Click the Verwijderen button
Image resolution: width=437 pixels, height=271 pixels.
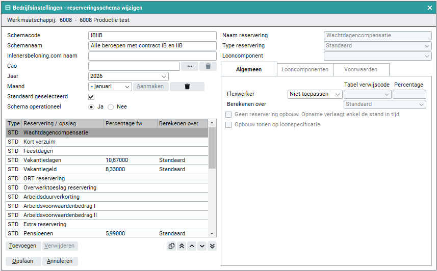(x=59, y=246)
